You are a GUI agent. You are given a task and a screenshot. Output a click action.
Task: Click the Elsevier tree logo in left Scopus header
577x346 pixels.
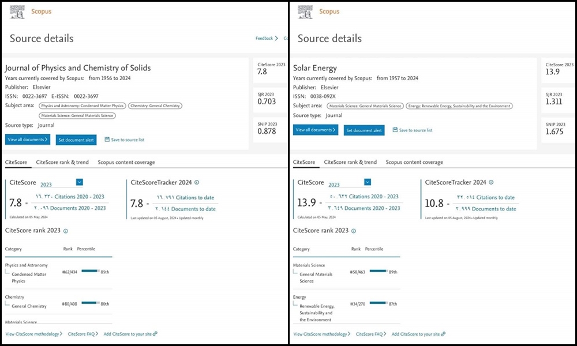click(17, 12)
